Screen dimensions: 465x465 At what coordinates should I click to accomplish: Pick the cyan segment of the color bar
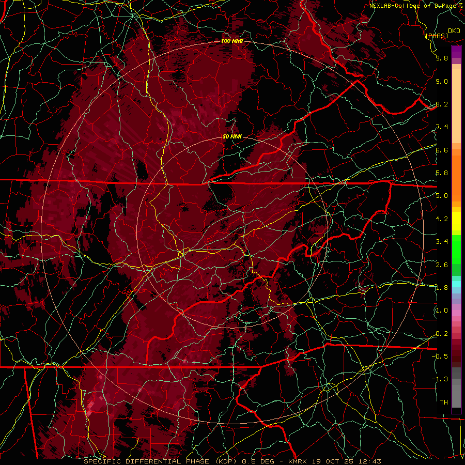pos(456,284)
